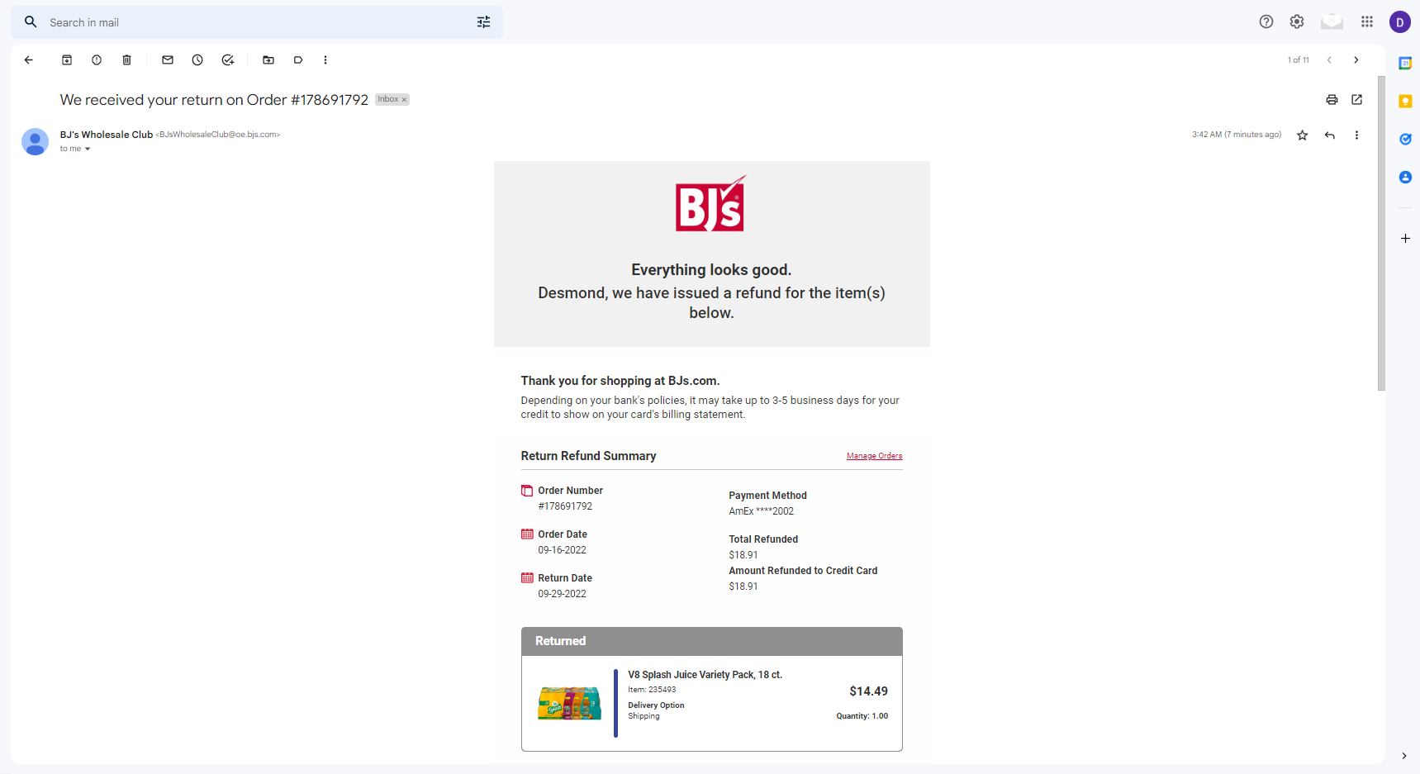The height and width of the screenshot is (774, 1420).
Task: Click the Returned section header
Action: [x=712, y=641]
